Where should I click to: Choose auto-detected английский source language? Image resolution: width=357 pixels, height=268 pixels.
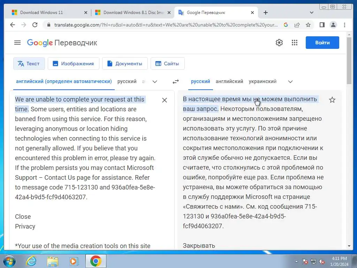(x=64, y=81)
